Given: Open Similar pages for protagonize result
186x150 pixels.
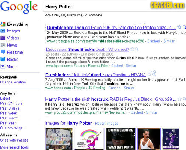Looking at the screenshot, I should pyautogui.click(x=169, y=41).
